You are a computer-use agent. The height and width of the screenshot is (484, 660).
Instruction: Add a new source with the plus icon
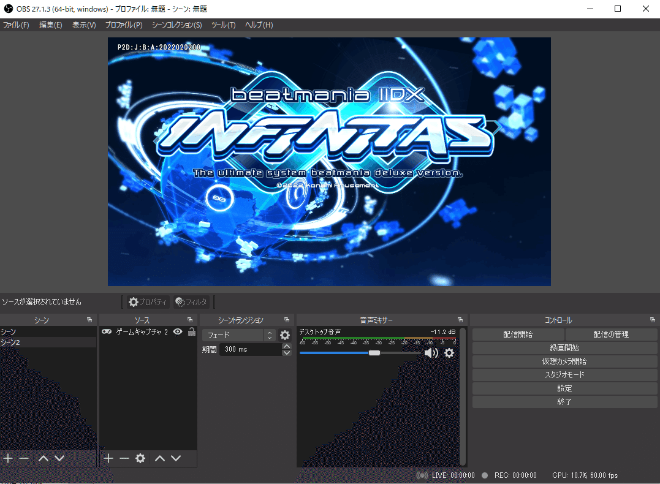pyautogui.click(x=108, y=458)
